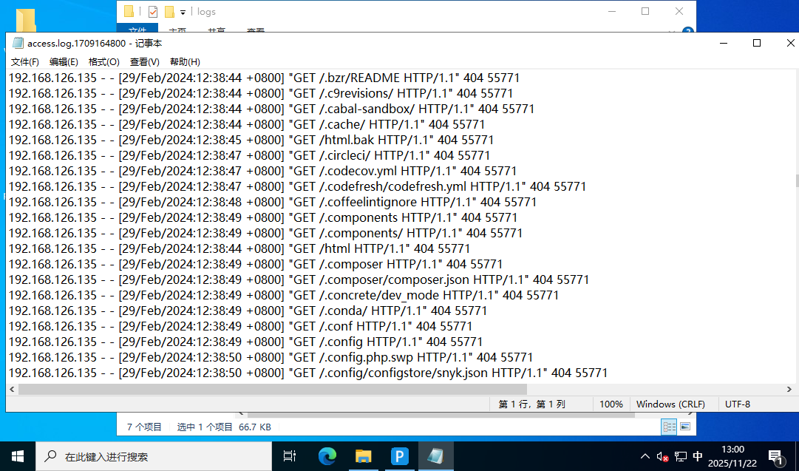The height and width of the screenshot is (471, 799).
Task: Click the /html.bak log line
Action: click(251, 140)
